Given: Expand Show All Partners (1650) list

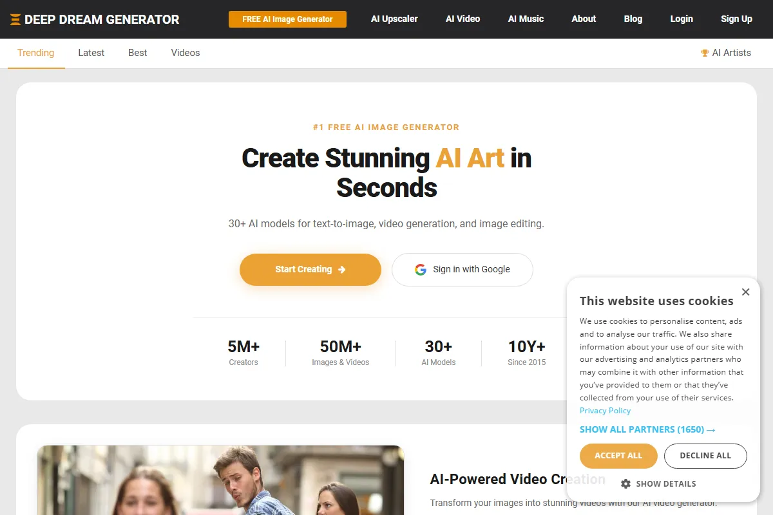Looking at the screenshot, I should (x=647, y=429).
